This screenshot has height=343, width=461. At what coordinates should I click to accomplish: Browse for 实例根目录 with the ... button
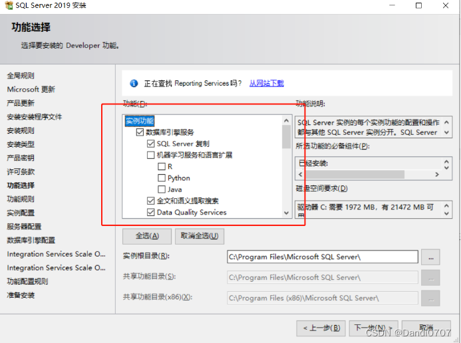tap(430, 257)
